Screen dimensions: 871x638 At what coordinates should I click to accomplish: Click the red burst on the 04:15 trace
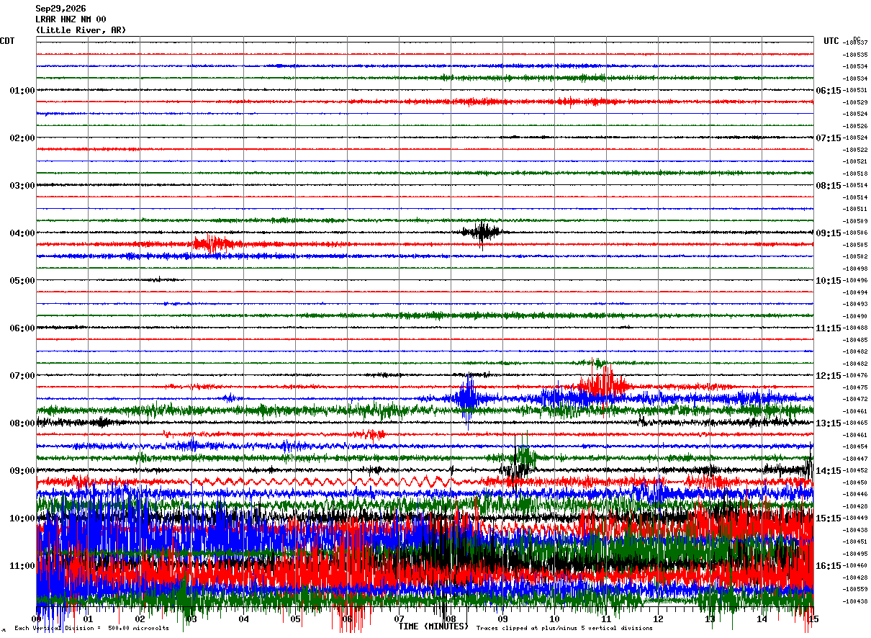click(212, 243)
